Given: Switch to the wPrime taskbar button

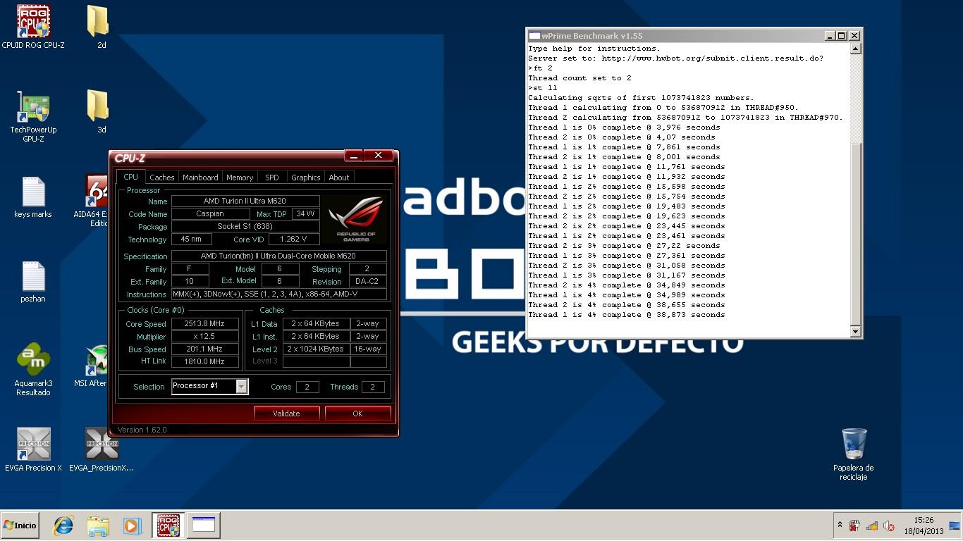Looking at the screenshot, I should 204,526.
